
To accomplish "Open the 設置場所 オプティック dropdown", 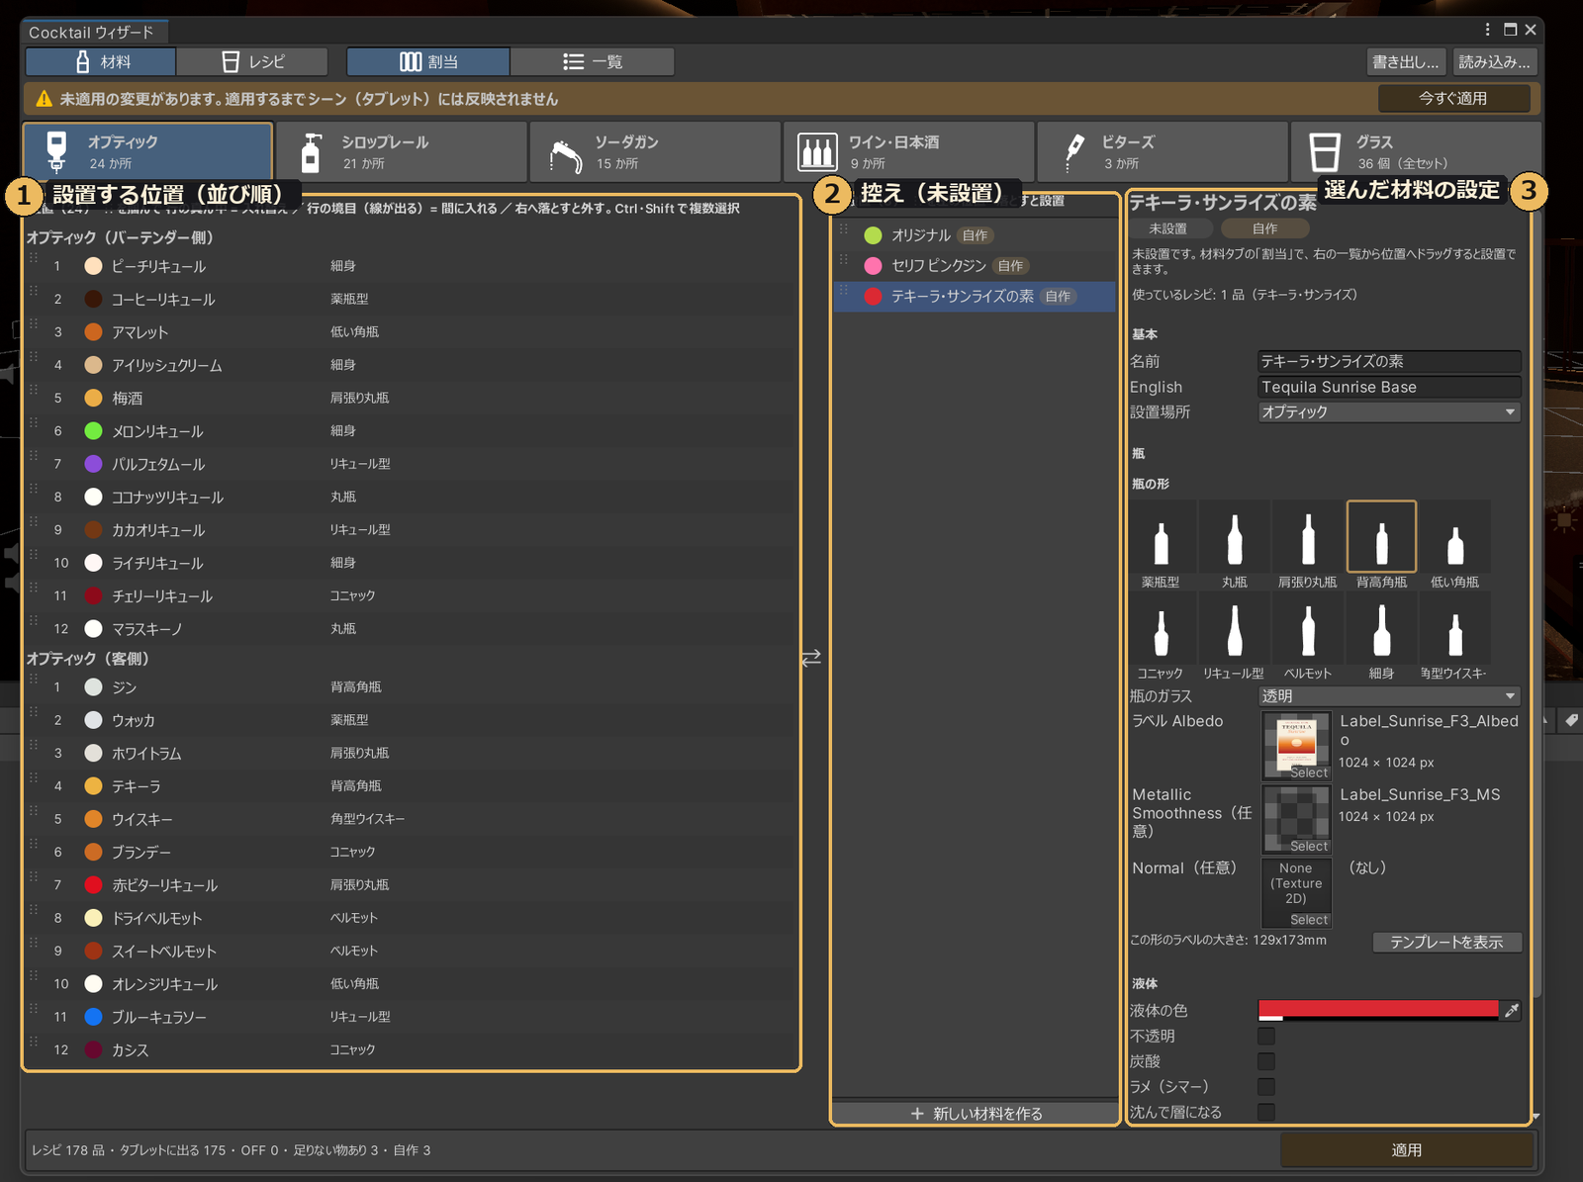I will (1389, 411).
